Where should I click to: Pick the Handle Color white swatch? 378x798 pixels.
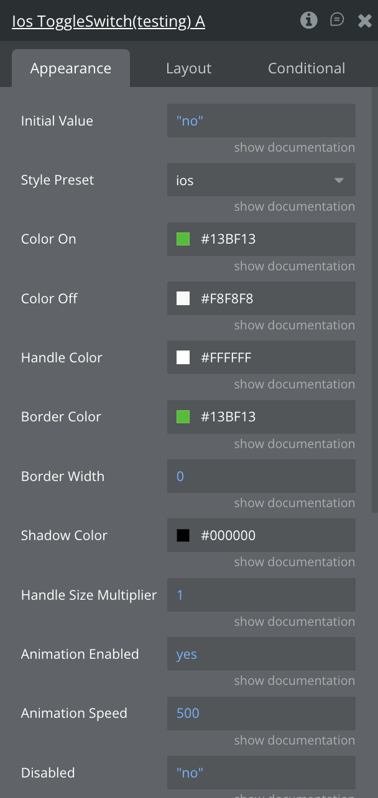[x=183, y=357]
